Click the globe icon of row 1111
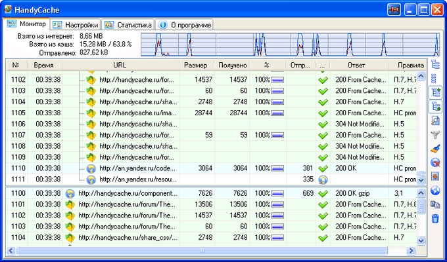The height and width of the screenshot is (262, 447). click(91, 180)
